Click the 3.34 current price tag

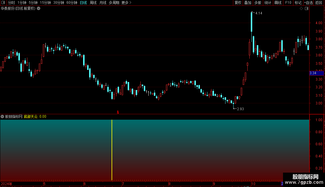[x=316, y=73]
